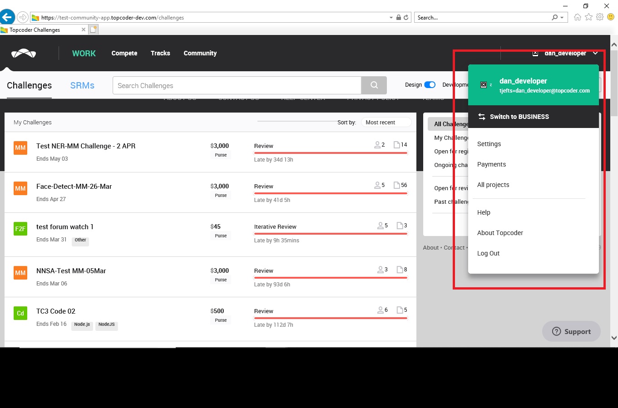This screenshot has height=408, width=618.
Task: Click submissions icon for TC3 Code 02
Action: [400, 310]
